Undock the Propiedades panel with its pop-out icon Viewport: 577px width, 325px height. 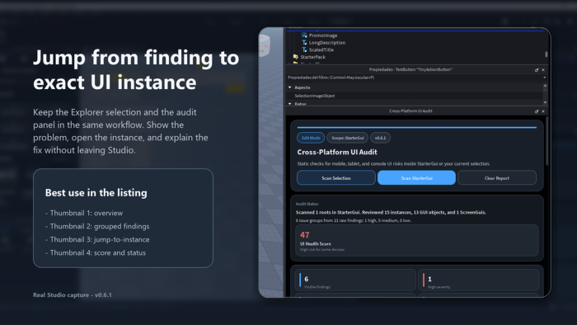[537, 69]
